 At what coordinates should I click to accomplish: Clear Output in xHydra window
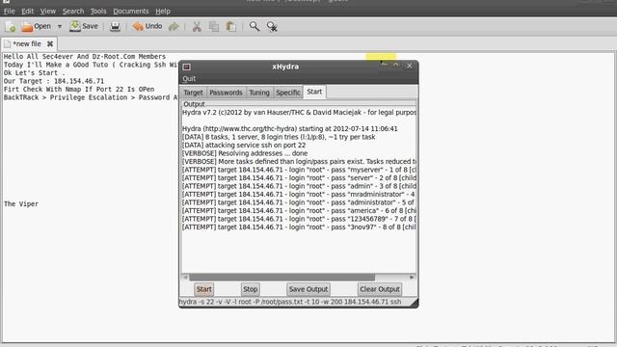click(380, 289)
